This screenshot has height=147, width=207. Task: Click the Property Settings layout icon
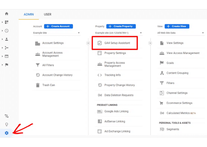pos(100,53)
